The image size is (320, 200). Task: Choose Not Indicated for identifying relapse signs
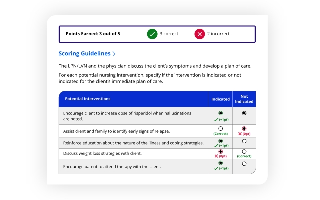point(244,128)
